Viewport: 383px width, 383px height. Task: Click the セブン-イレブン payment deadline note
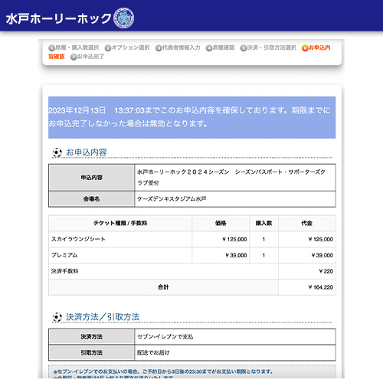163,372
